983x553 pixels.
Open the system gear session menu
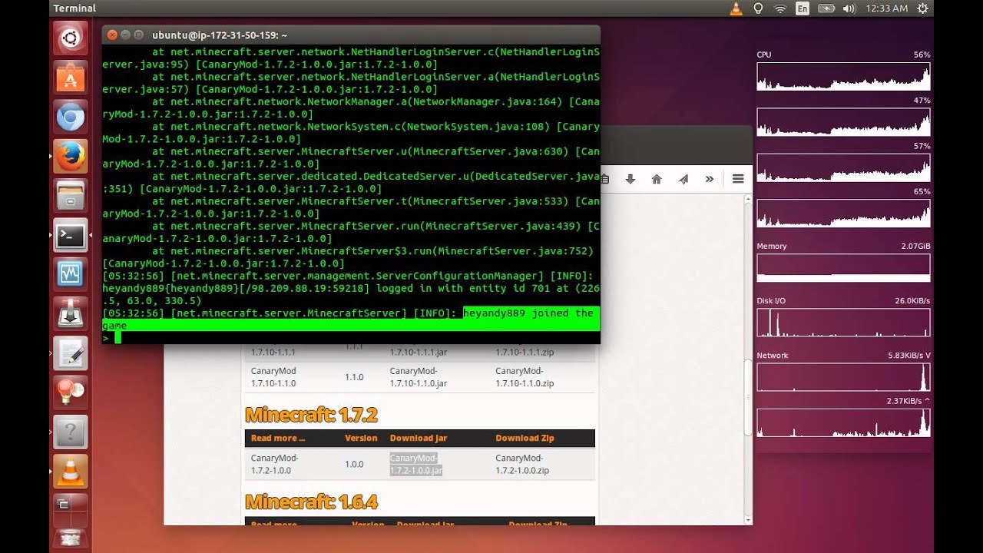pyautogui.click(x=922, y=8)
